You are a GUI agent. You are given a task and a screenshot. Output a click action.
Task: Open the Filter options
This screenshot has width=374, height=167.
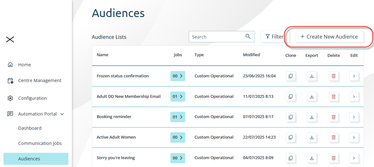point(275,37)
